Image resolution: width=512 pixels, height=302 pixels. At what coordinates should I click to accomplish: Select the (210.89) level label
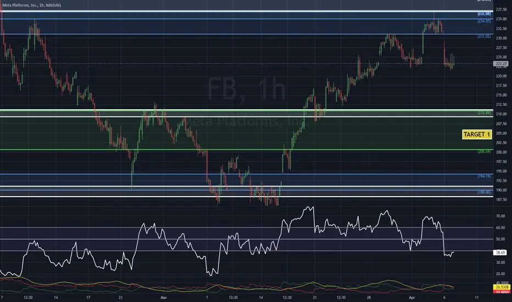(x=484, y=113)
